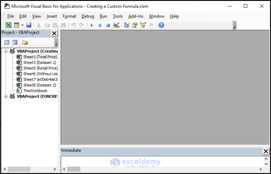The image size is (271, 174).
Task: Expand the VBAProject (FUNCRES) tree node
Action: (x=6, y=96)
